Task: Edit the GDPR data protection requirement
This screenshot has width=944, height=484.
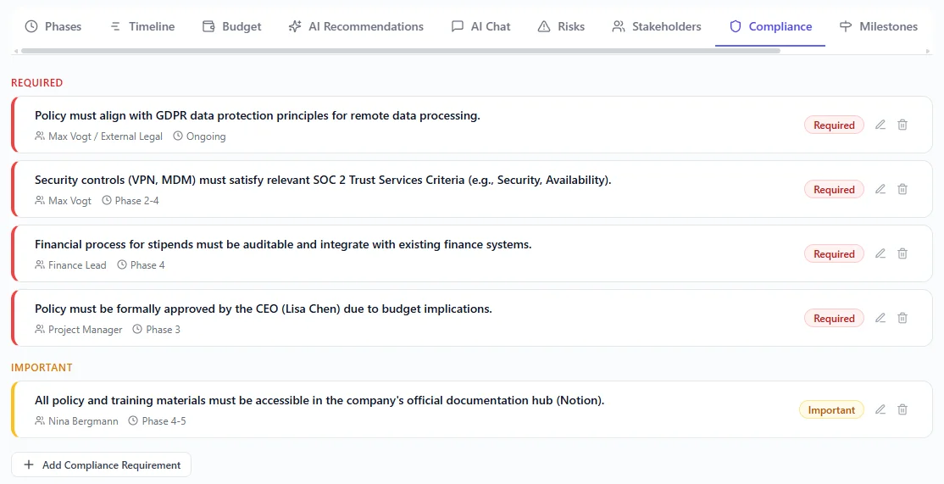Action: (x=880, y=125)
